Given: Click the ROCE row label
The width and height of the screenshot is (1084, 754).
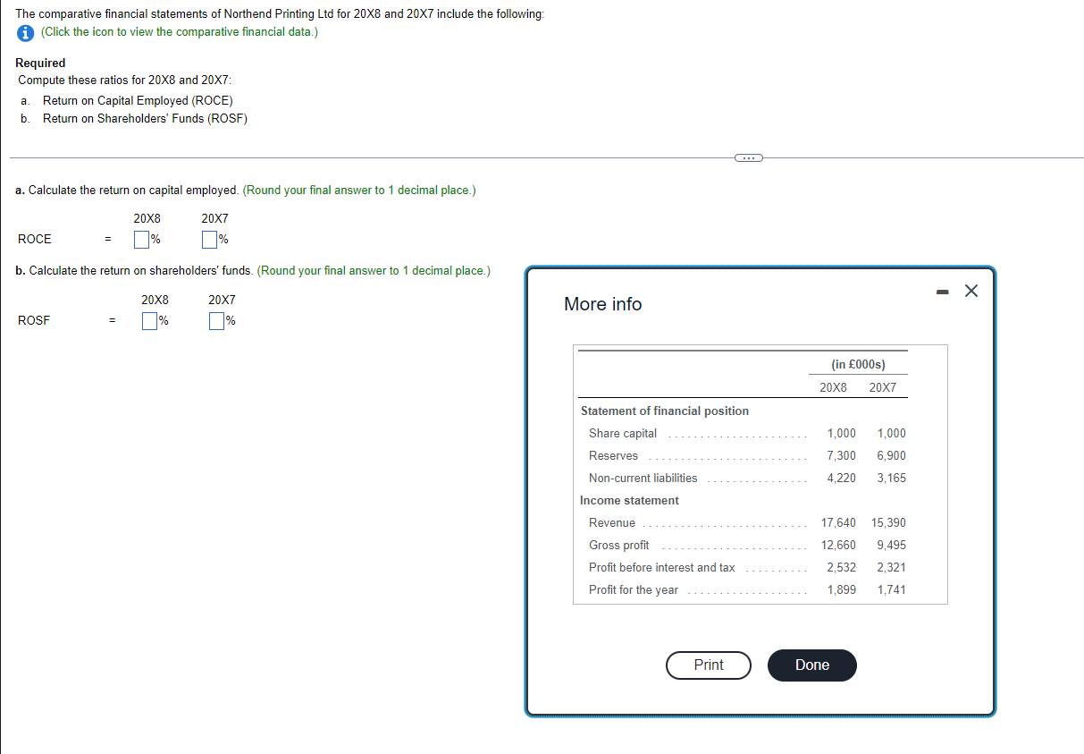Looking at the screenshot, I should (x=35, y=240).
